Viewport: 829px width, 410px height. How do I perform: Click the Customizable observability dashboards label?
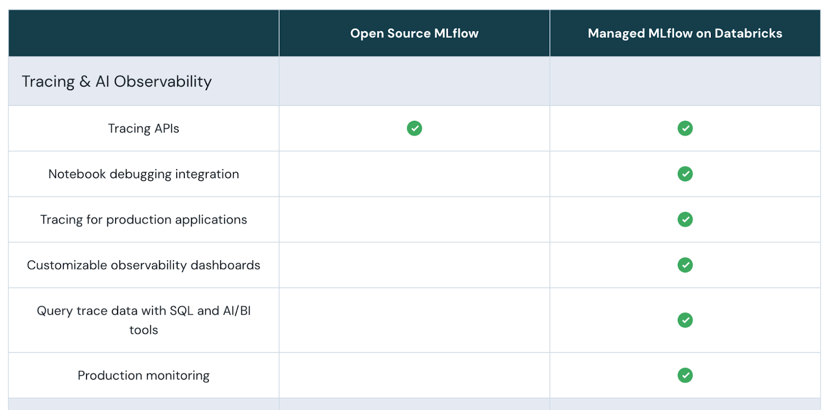144,265
